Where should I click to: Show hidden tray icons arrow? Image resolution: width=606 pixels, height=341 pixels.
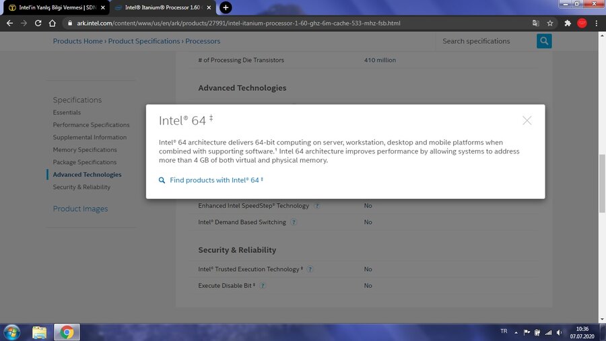tap(516, 332)
